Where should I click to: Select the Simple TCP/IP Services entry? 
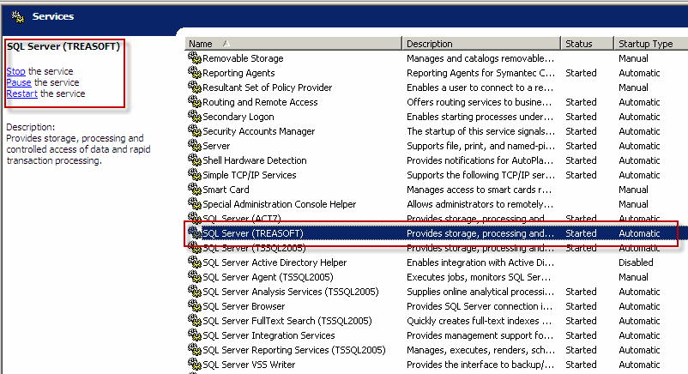coord(249,175)
